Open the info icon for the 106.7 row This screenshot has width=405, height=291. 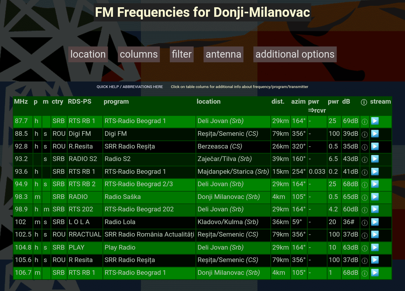coord(365,273)
